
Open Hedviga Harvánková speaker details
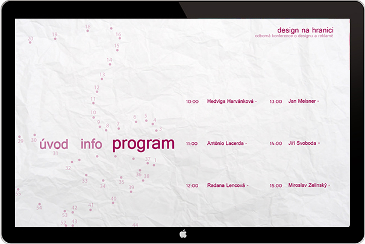[231, 102]
